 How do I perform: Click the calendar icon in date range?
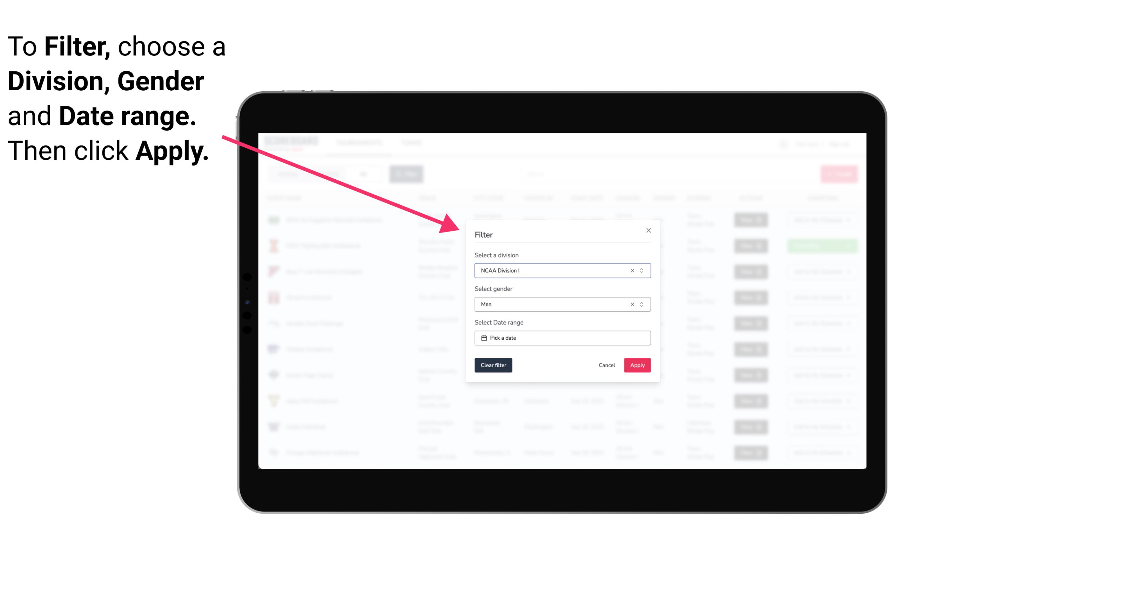[x=483, y=338]
